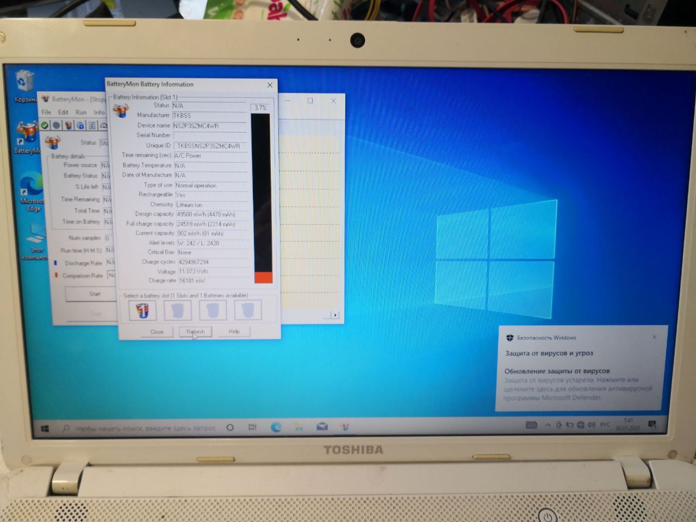Click the Refresh button
The height and width of the screenshot is (522, 696).
[x=195, y=332]
